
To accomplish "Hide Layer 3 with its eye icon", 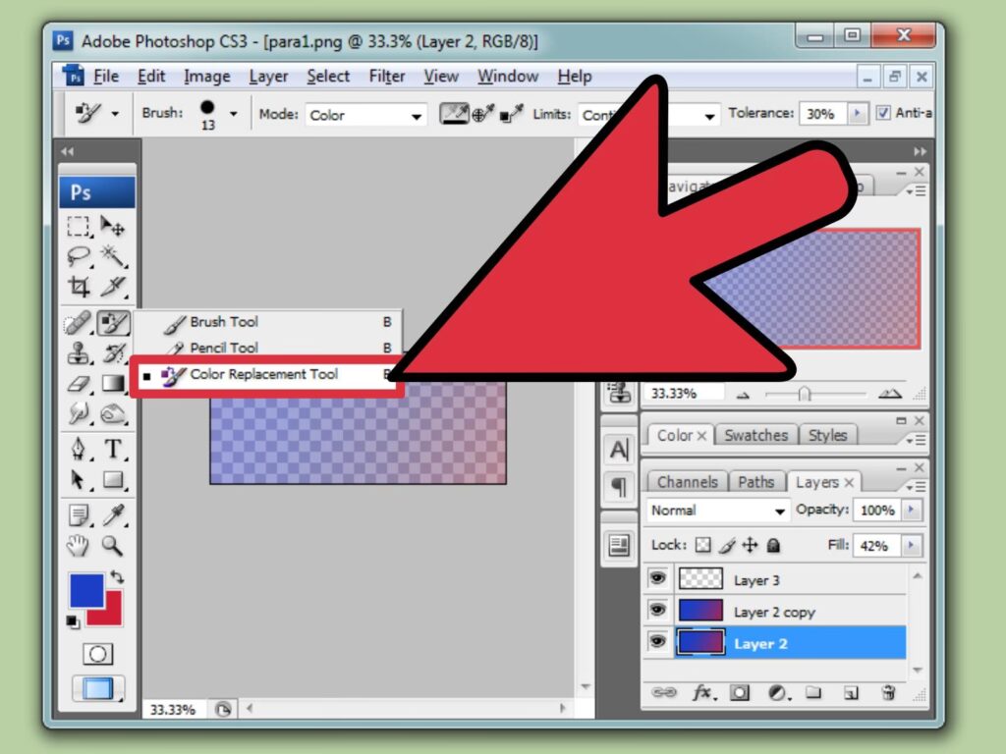I will pyautogui.click(x=657, y=579).
